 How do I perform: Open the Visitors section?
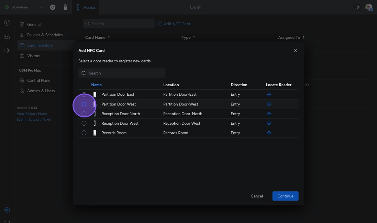33,56
